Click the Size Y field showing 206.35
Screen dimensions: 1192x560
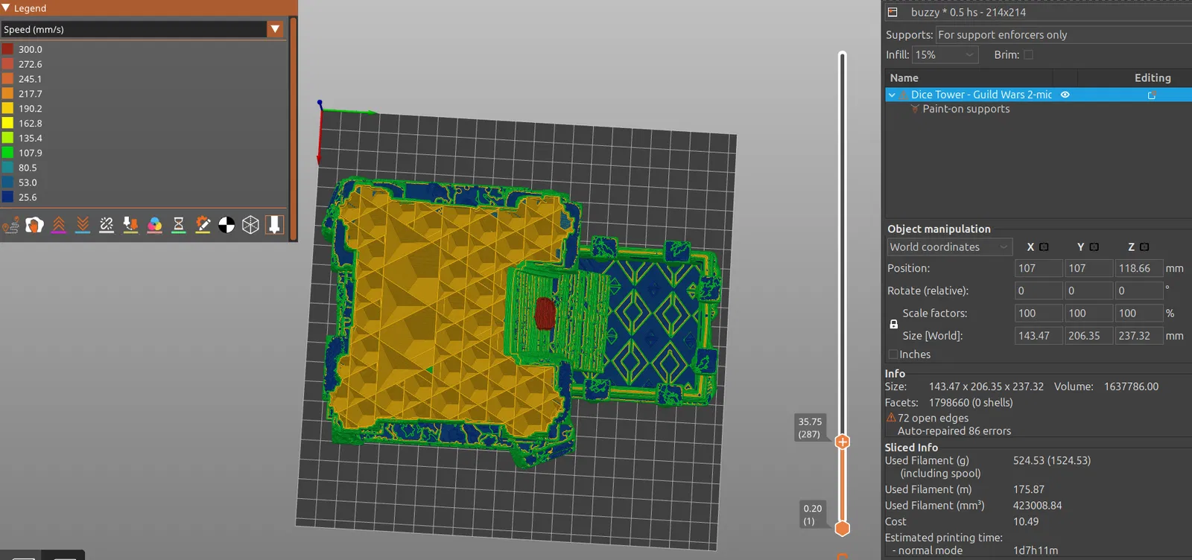pyautogui.click(x=1088, y=336)
